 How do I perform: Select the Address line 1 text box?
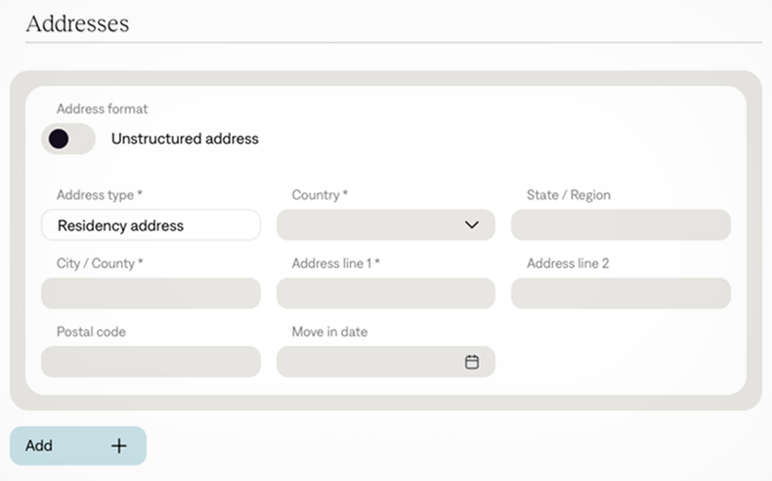[385, 293]
